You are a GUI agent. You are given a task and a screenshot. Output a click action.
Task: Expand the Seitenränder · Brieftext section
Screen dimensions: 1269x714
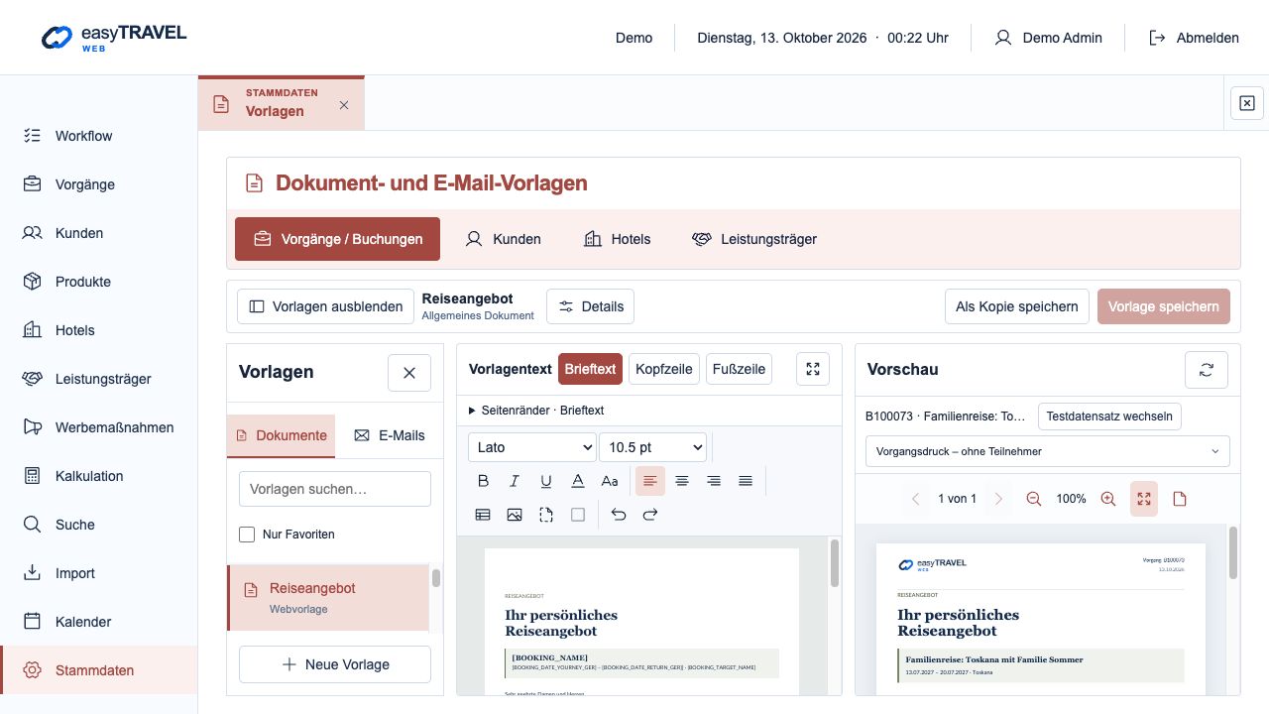(x=536, y=411)
